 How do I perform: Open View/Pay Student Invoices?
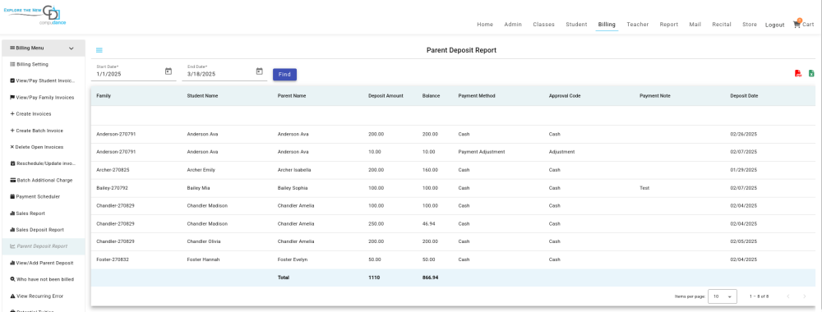pos(44,81)
